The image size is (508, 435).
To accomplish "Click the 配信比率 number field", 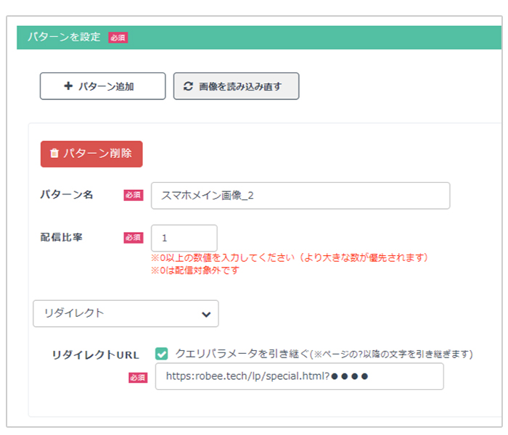I will (x=184, y=238).
